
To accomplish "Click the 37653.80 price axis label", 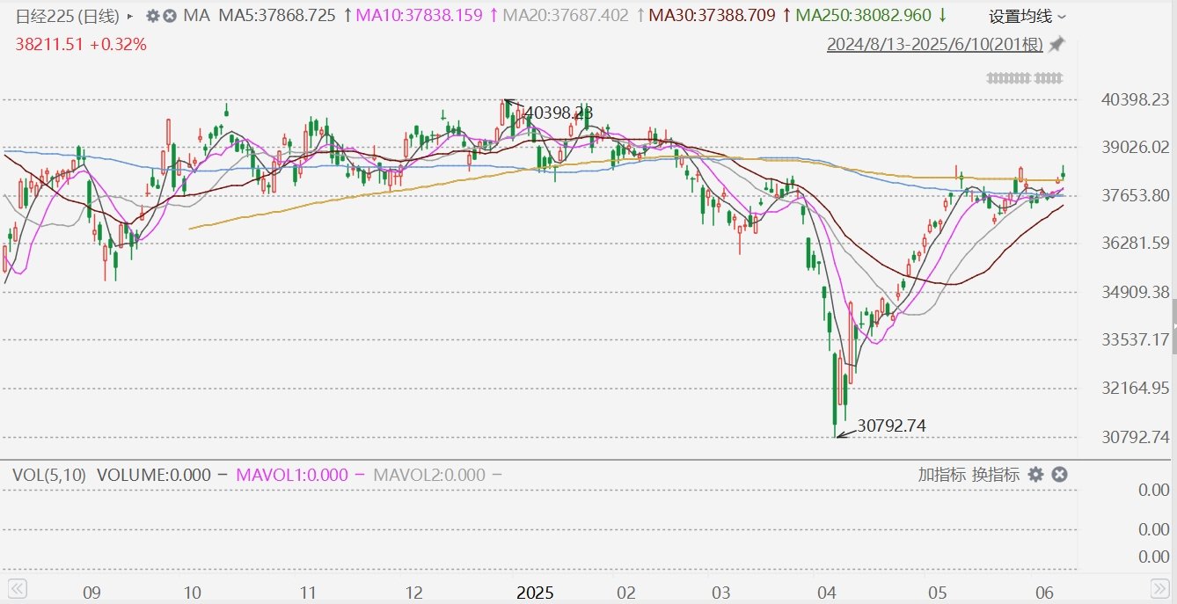I will [x=1135, y=195].
